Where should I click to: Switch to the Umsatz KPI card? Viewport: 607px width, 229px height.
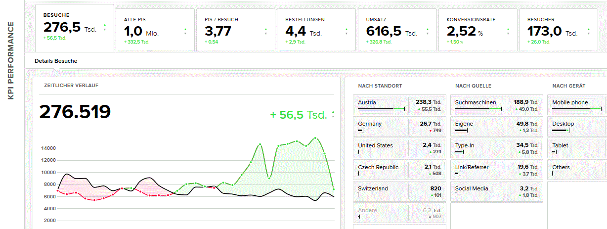[x=397, y=30]
